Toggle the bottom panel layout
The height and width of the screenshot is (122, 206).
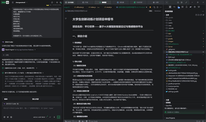178,2
